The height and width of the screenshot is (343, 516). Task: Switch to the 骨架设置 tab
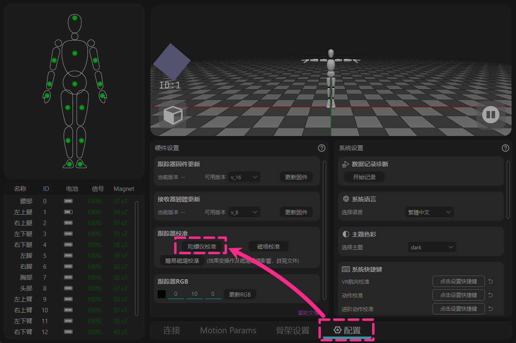(293, 330)
